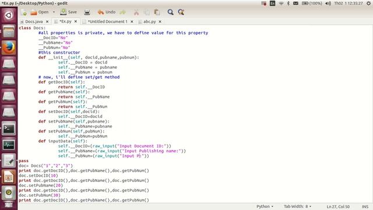Open a file using the Open button
This screenshot has width=373, height=210.
coord(40,12)
